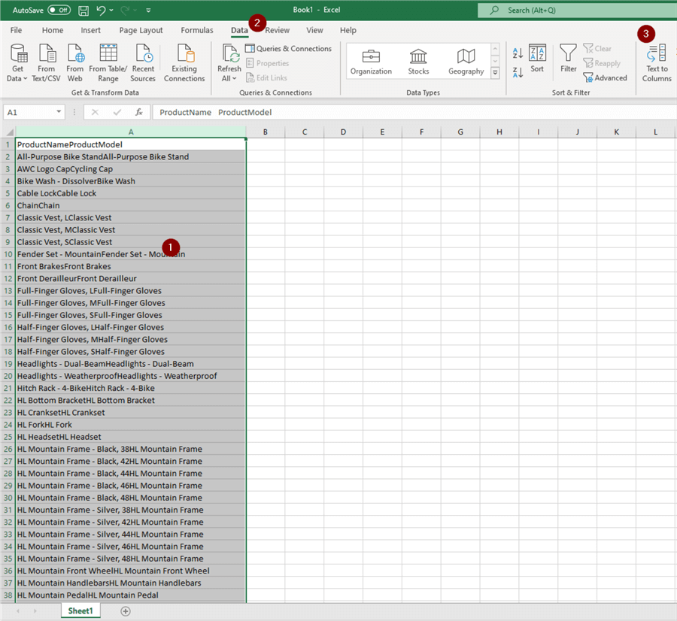Screen dimensions: 677x621
Task: Expand the Data Types gallery
Action: tap(495, 73)
